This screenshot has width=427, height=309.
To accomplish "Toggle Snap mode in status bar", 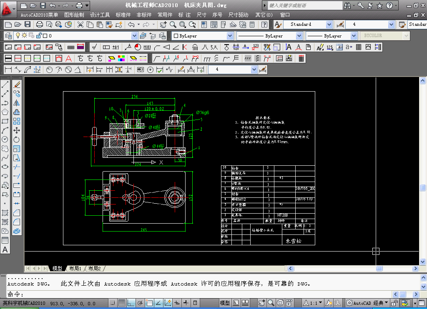I will [x=112, y=303].
